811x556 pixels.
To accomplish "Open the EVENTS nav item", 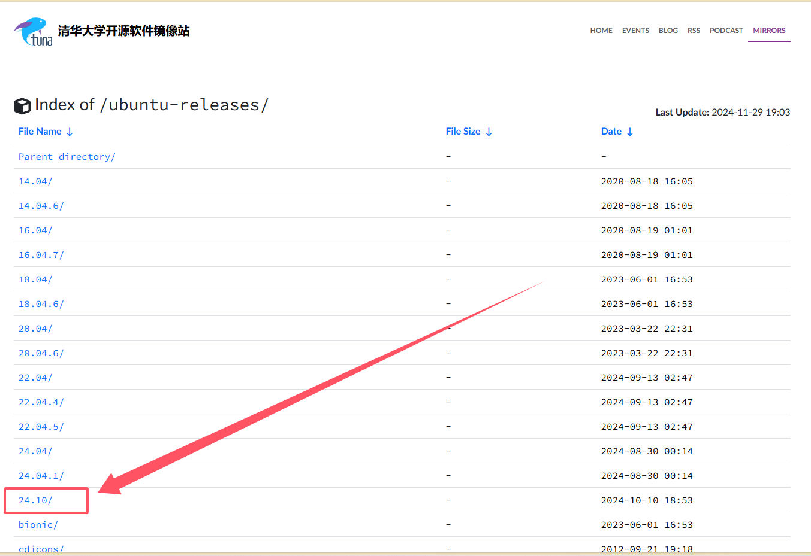I will pyautogui.click(x=635, y=31).
